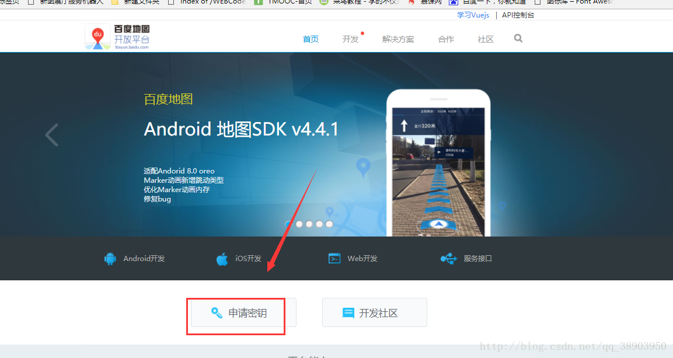Click the Baidu Map open platform logo
Image resolution: width=673 pixels, height=358 pixels.
click(117, 37)
